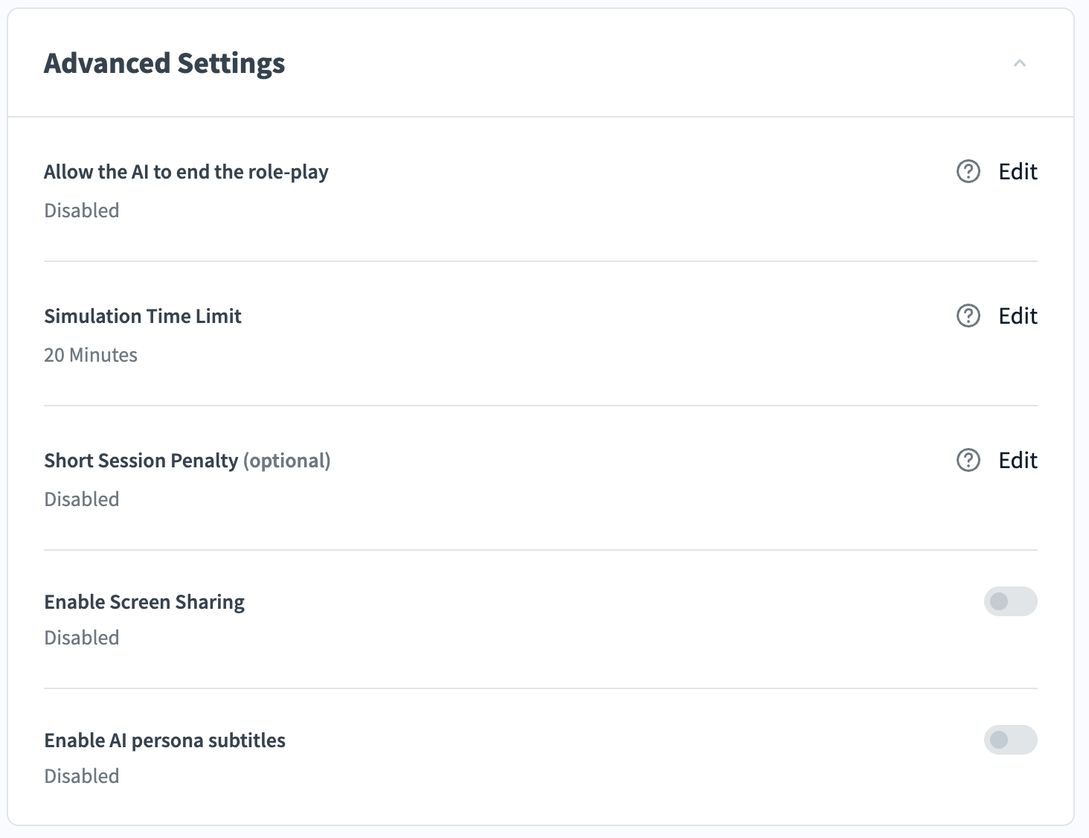Select the Simulation Time Limit label
Screen dimensions: 1089x838
[x=143, y=316]
